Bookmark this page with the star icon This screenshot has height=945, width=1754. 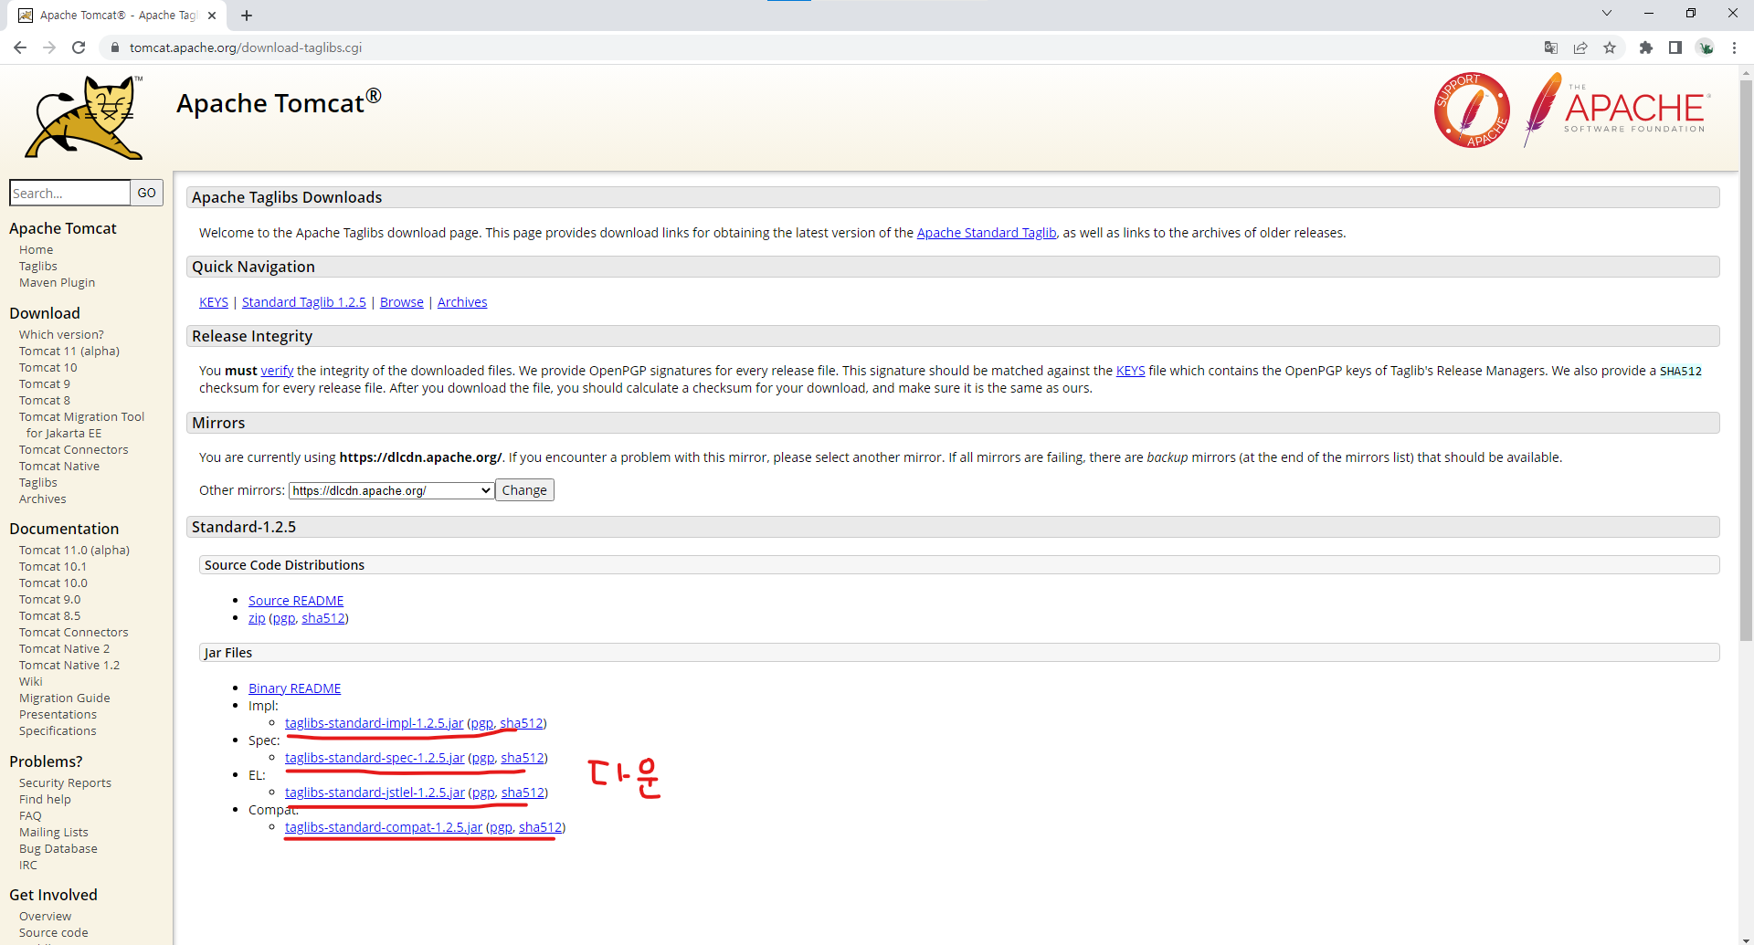click(1610, 47)
